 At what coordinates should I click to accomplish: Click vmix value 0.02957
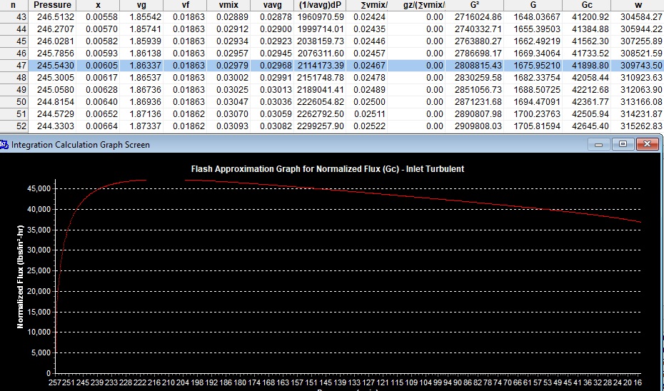(x=233, y=54)
